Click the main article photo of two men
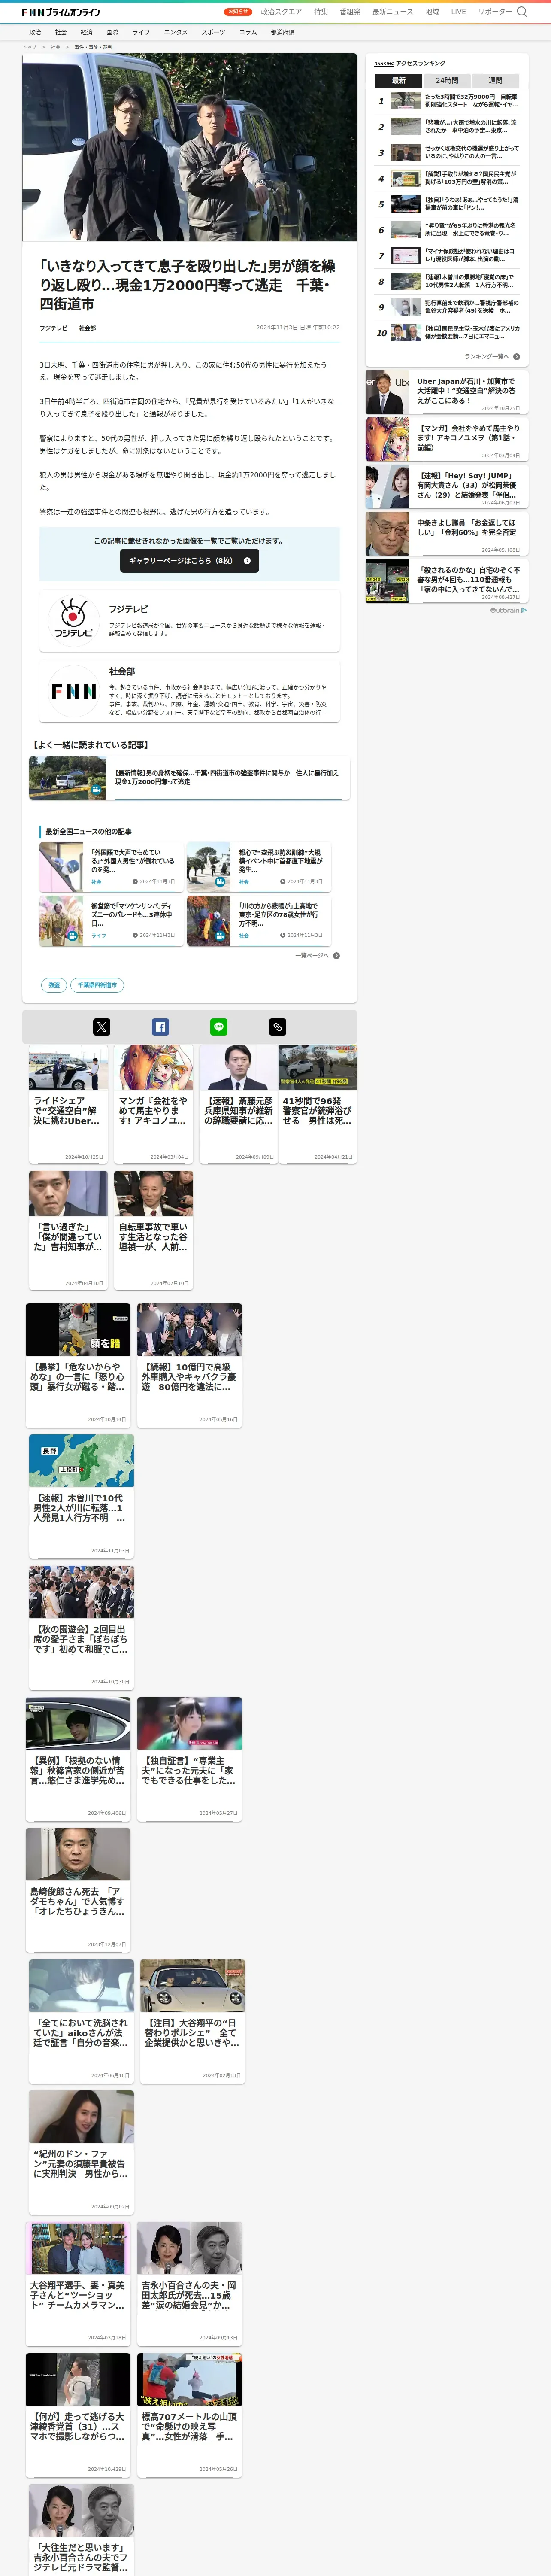Viewport: 551px width, 2576px height. point(190,147)
